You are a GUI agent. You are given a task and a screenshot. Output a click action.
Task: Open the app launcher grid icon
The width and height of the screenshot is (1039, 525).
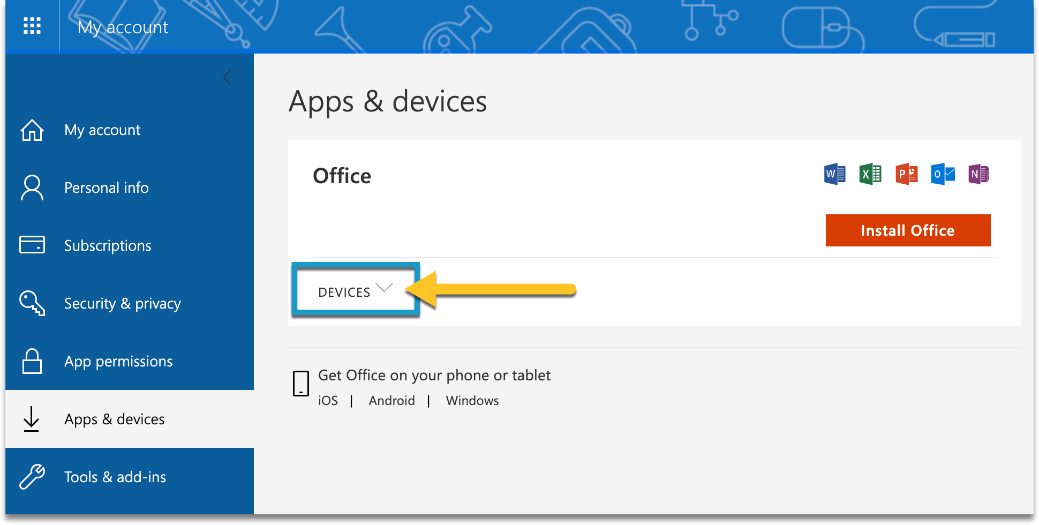click(32, 26)
